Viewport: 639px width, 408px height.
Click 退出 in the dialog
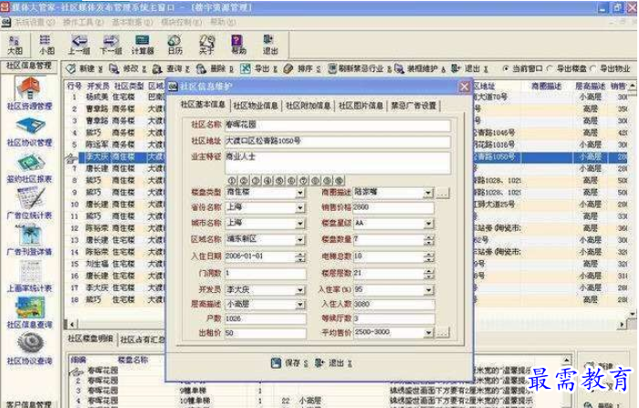(333, 362)
